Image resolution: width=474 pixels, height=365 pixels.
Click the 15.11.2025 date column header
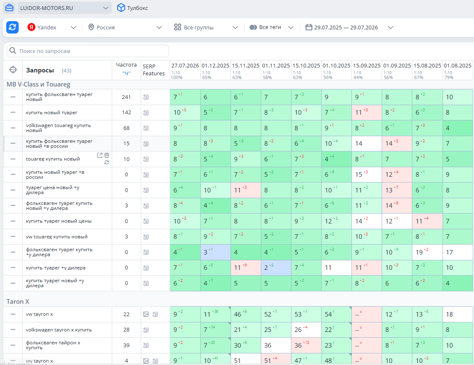246,65
